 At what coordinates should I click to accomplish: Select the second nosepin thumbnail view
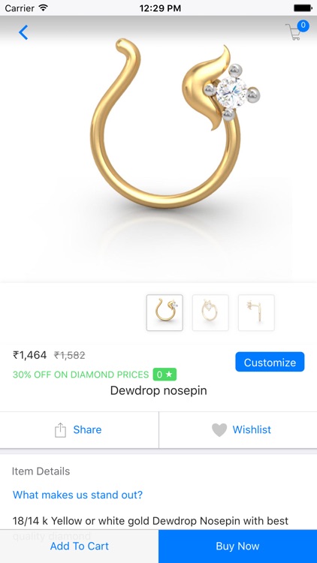[x=210, y=312]
